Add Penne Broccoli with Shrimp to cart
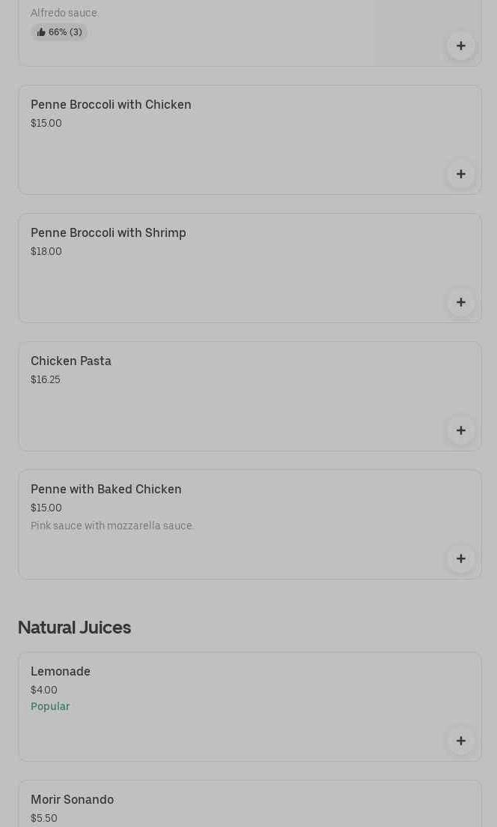This screenshot has height=827, width=497. 460,302
